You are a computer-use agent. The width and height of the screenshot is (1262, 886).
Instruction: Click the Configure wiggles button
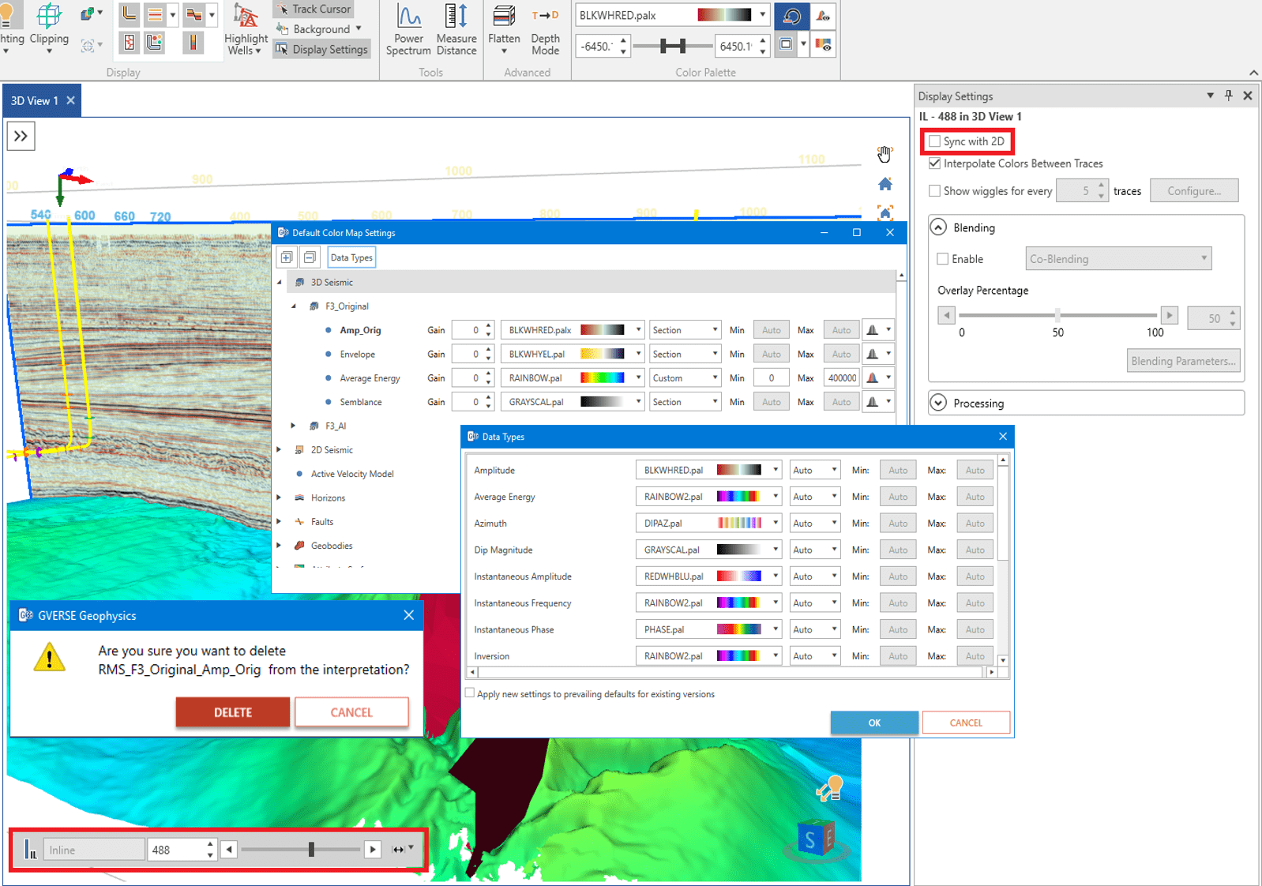1194,191
